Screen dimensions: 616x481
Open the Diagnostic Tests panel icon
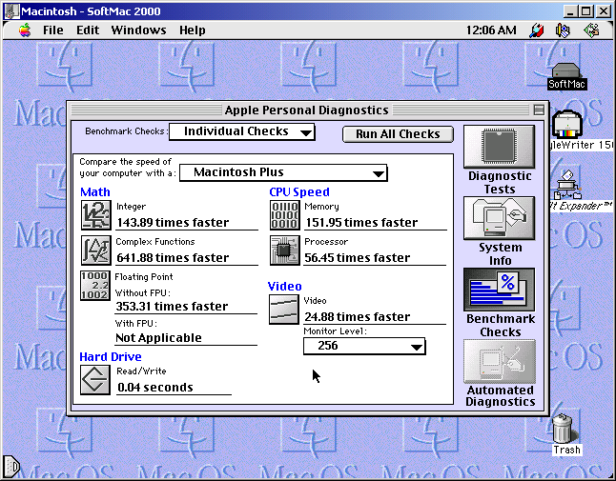coord(499,147)
